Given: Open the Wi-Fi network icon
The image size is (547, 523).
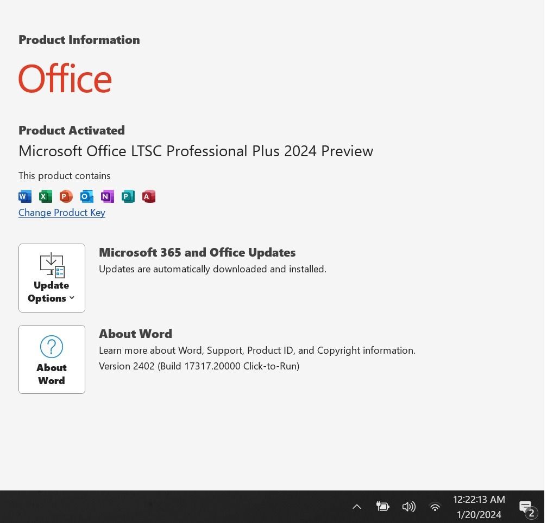Looking at the screenshot, I should point(435,507).
